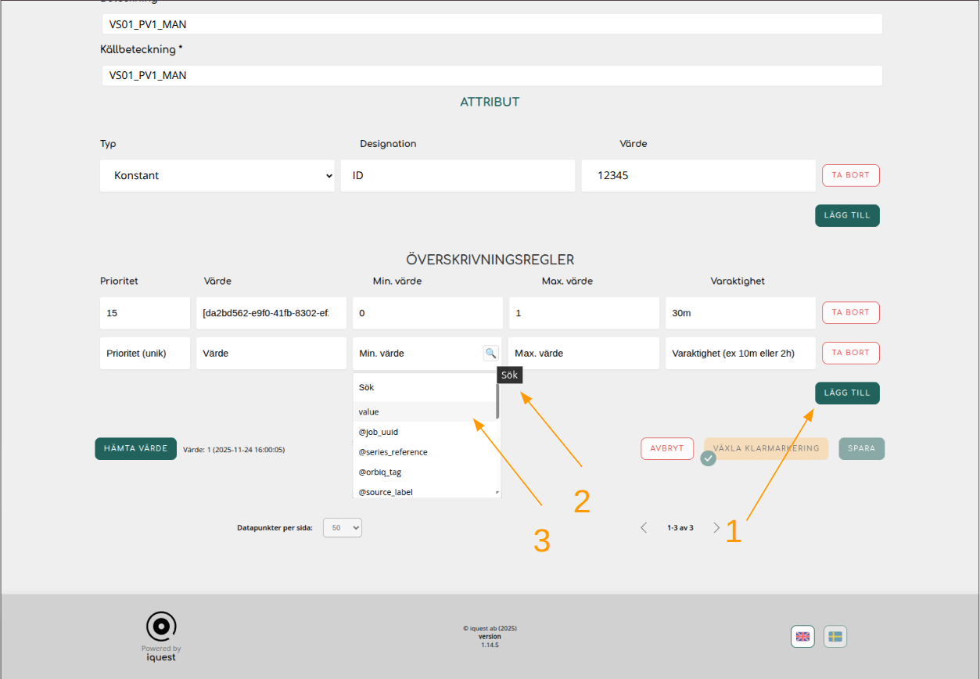
Task: Open the Typ dropdown showing Konstant
Action: click(x=217, y=176)
